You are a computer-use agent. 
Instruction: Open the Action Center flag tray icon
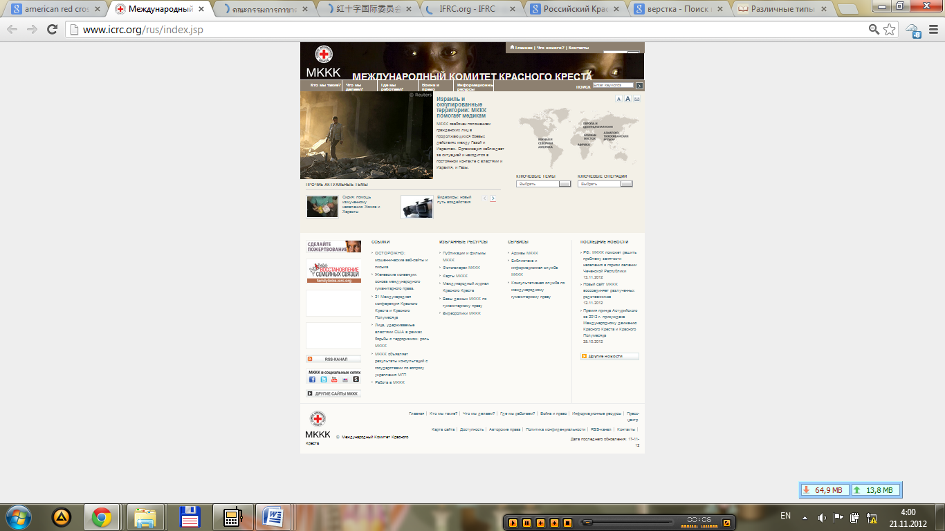point(838,517)
